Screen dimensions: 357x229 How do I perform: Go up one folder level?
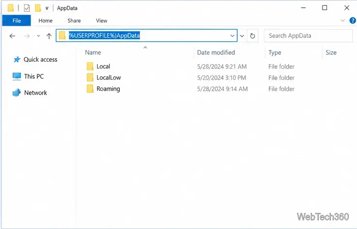click(49, 36)
